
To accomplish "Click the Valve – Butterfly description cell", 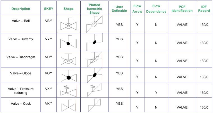I will pos(21,39).
